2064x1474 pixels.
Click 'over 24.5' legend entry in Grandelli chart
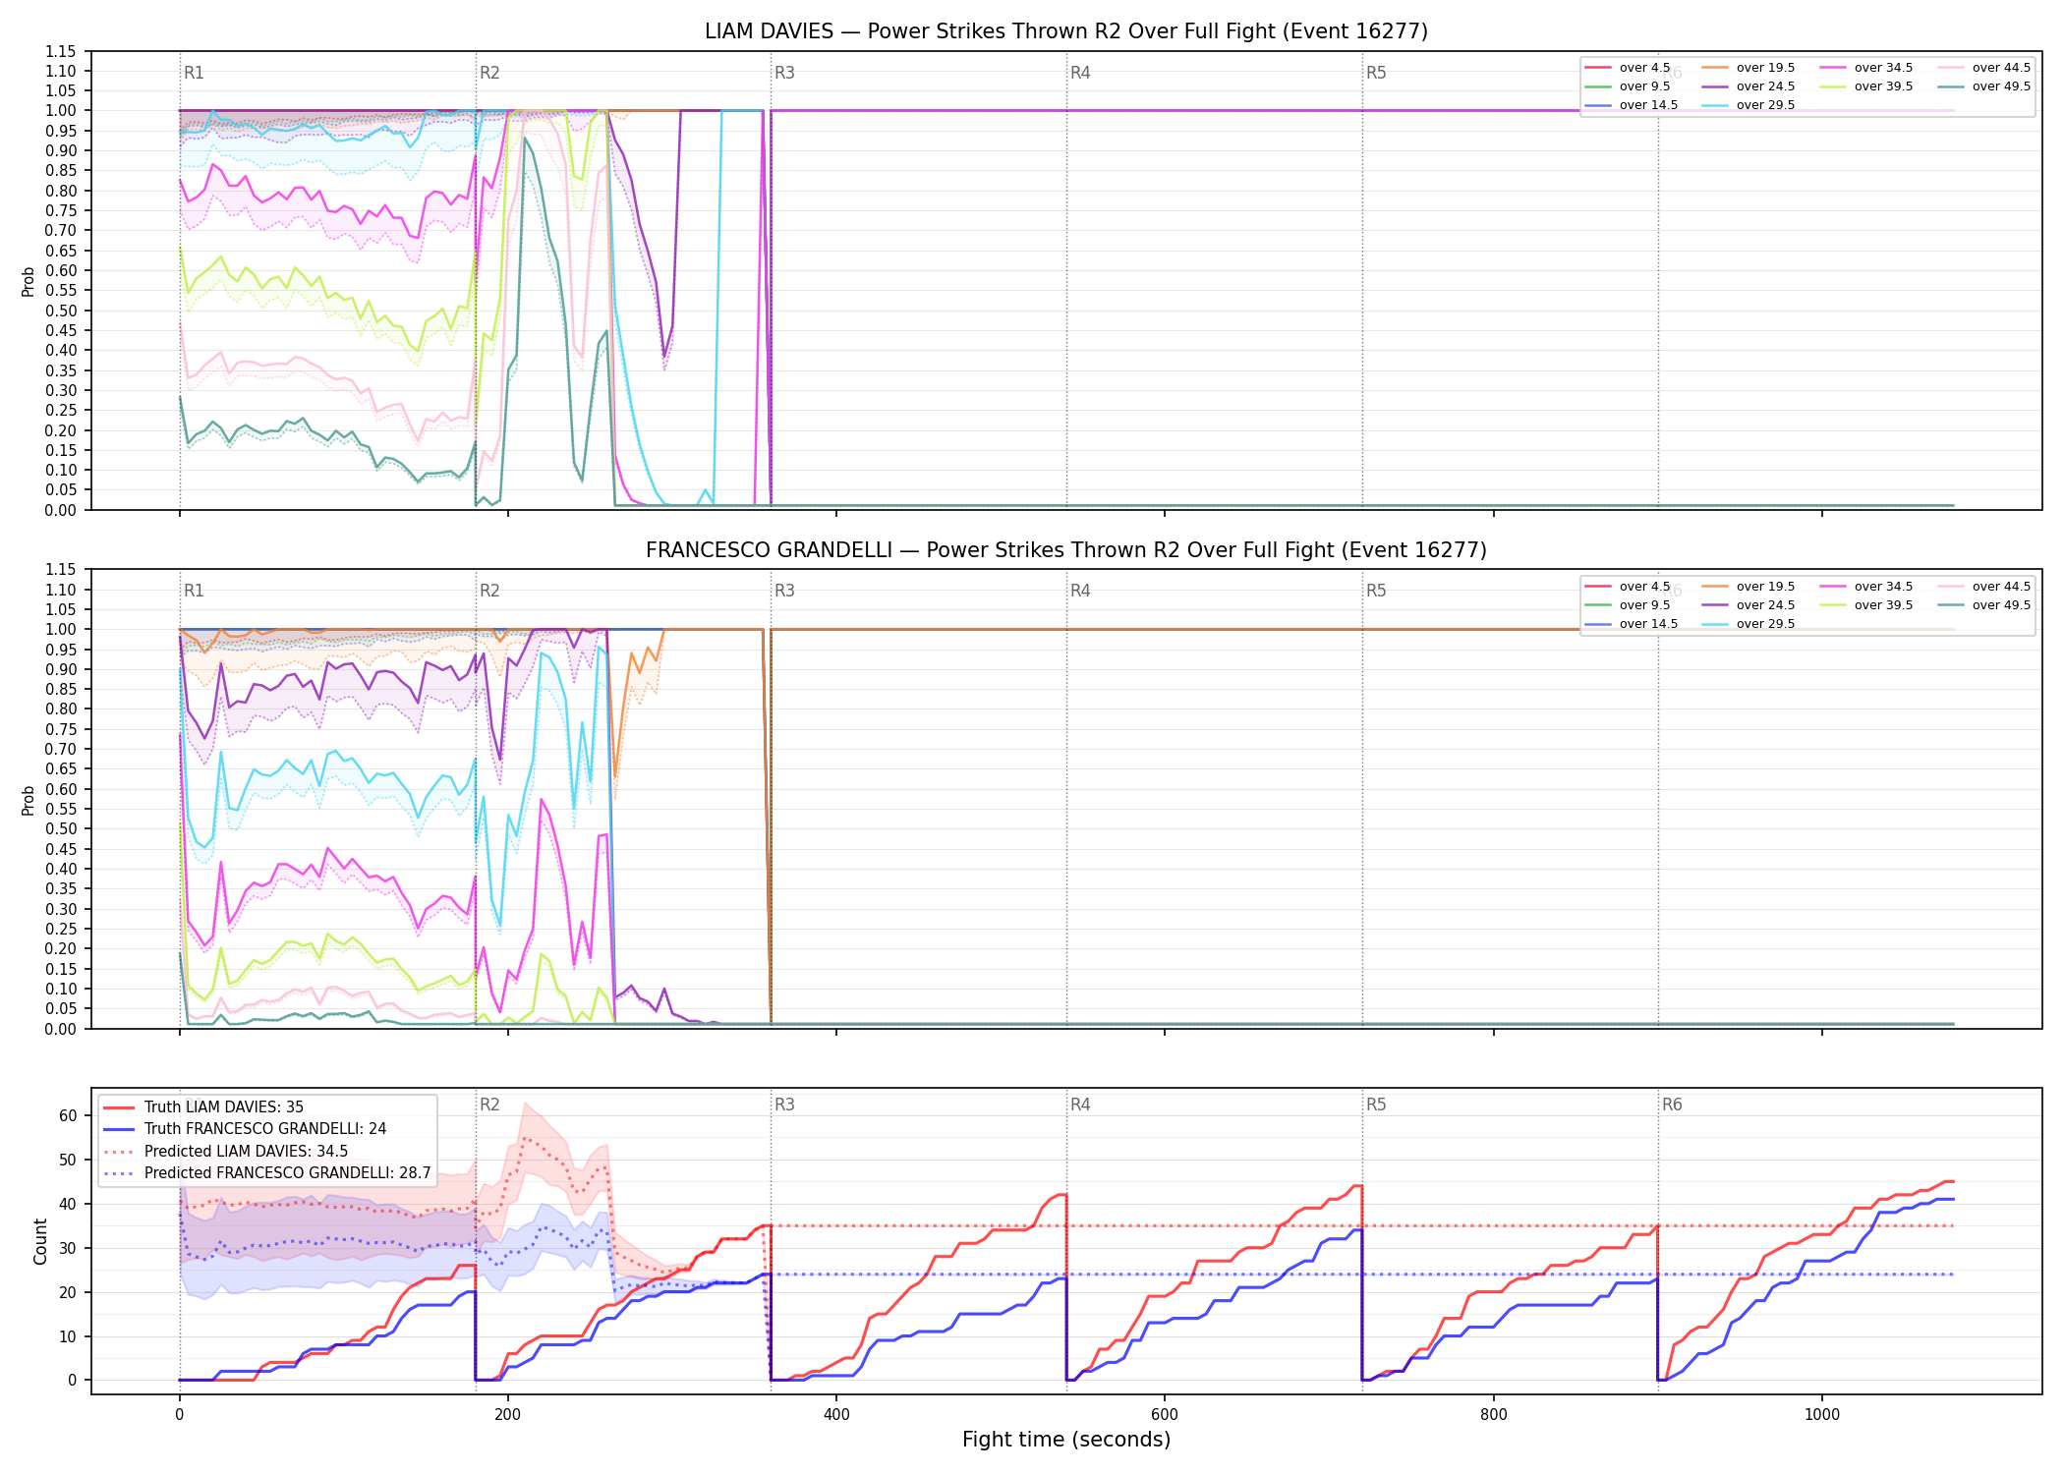click(1749, 605)
